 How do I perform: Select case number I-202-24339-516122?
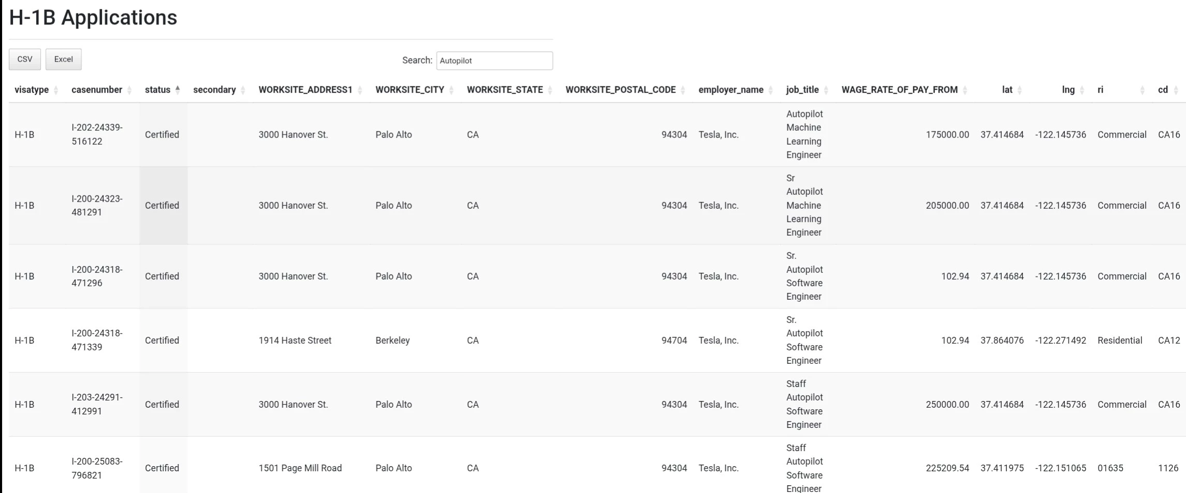97,134
